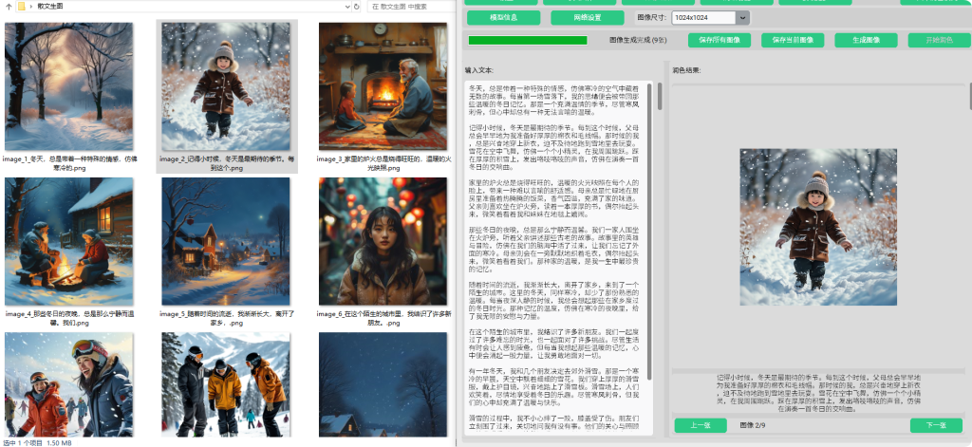Click the Explorer status bar selection info

pyautogui.click(x=38, y=442)
